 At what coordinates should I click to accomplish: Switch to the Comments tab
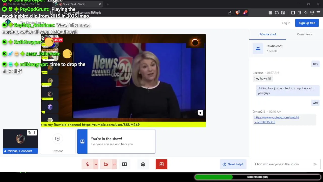tap(305, 34)
